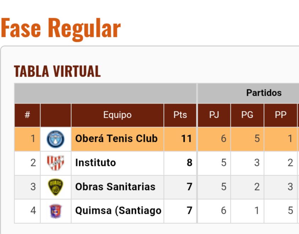Click position number 4 in the table
Screen dimensions: 299x234
click(33, 211)
